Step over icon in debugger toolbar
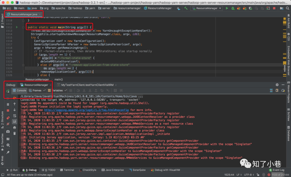Viewport: 291px width, 177px height. pyautogui.click(x=78, y=91)
